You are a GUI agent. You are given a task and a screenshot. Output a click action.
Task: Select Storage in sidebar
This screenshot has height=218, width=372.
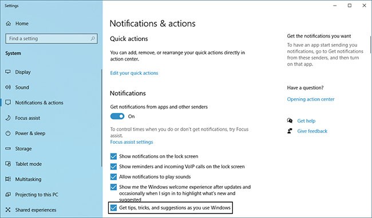pyautogui.click(x=23, y=149)
